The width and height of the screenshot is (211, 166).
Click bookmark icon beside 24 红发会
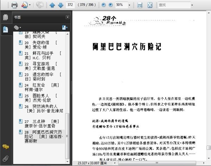[x=21, y=85]
